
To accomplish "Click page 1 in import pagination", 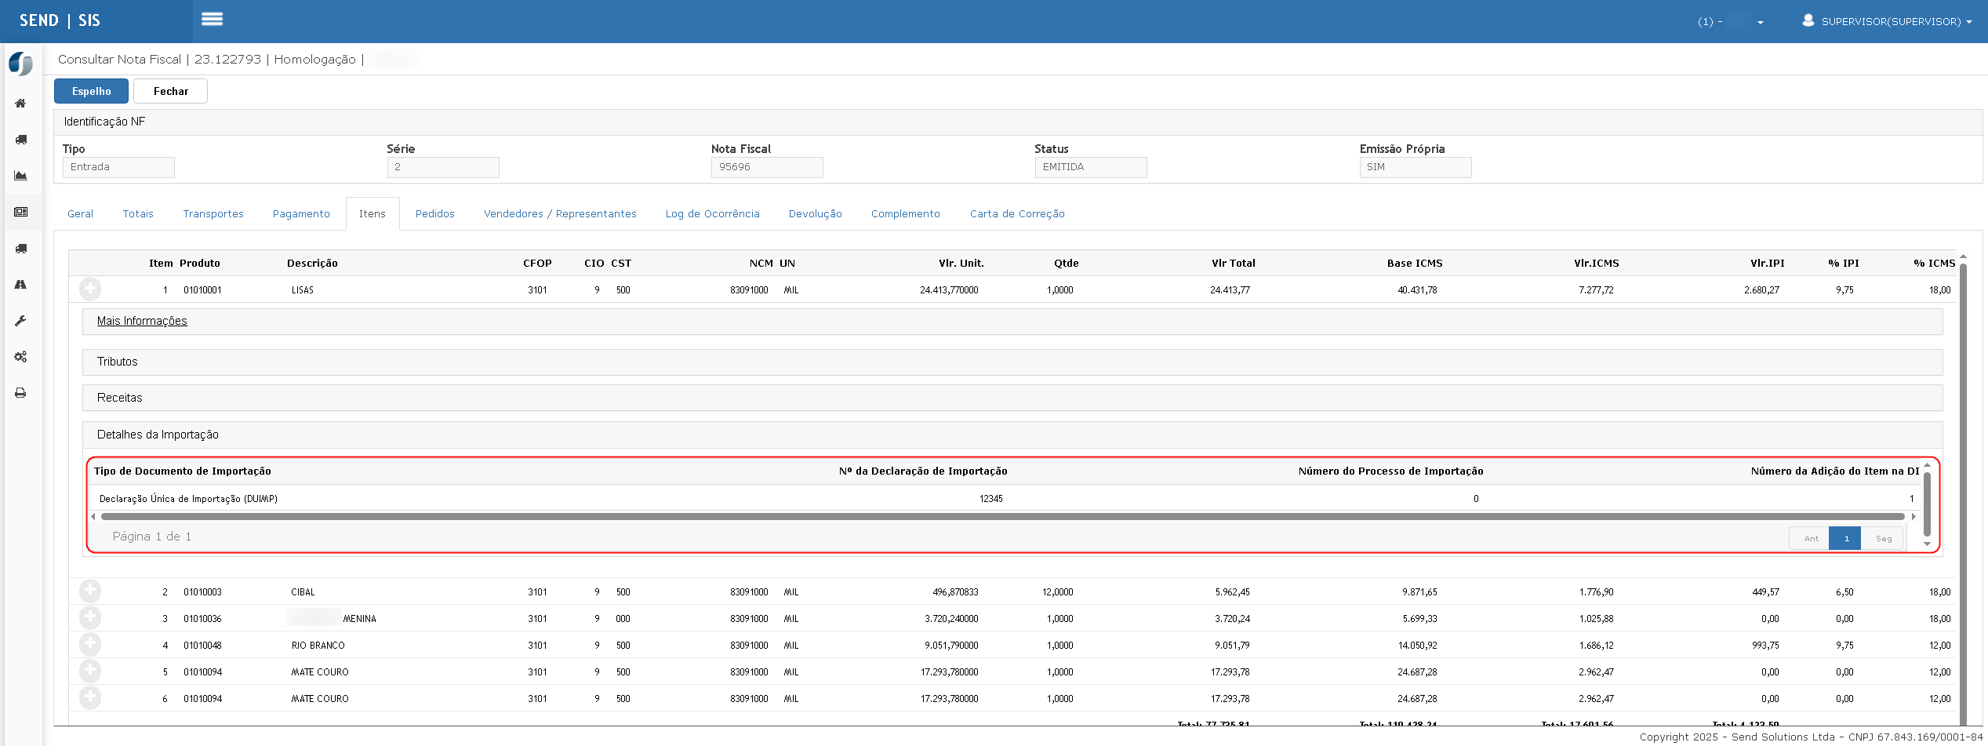I will 1844,538.
